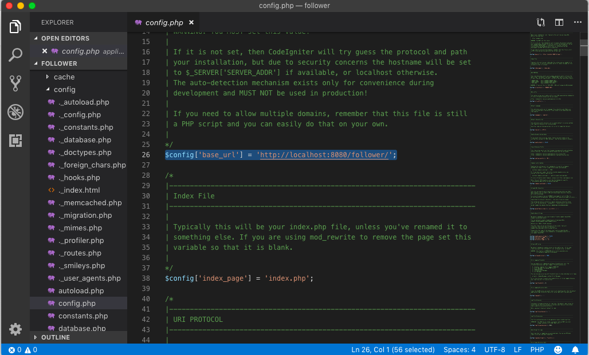Click line number 26 in the gutter
The width and height of the screenshot is (589, 355).
pos(146,155)
